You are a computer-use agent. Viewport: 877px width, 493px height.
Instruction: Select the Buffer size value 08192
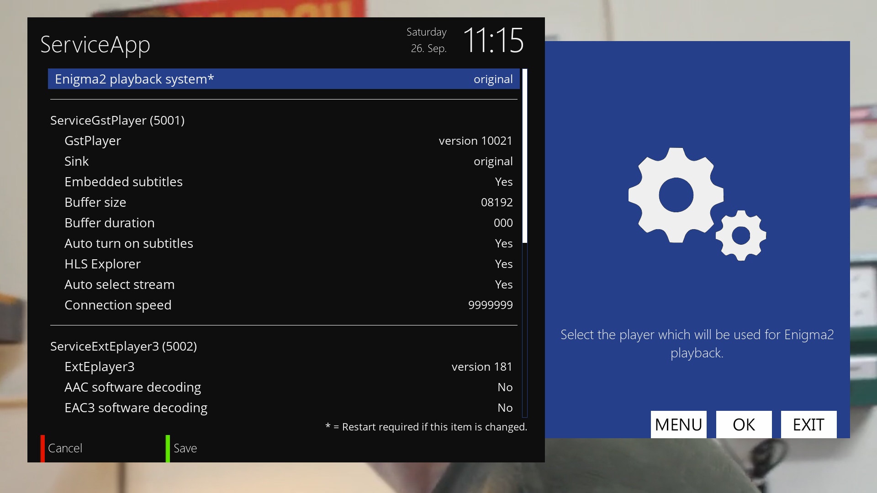point(497,202)
